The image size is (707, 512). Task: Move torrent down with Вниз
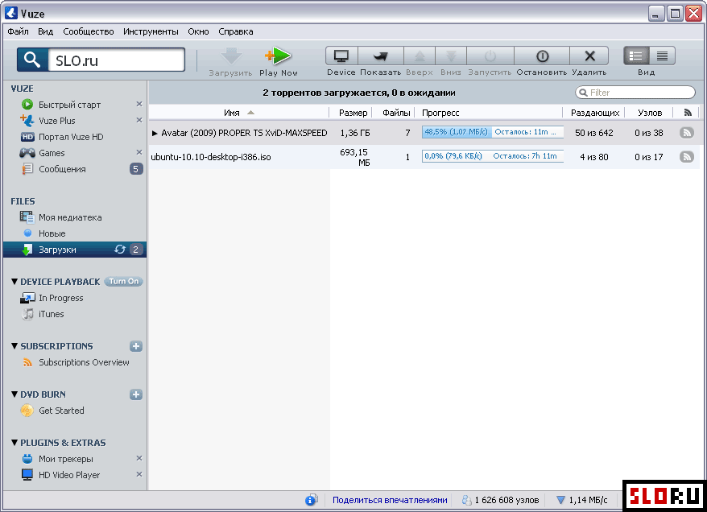[451, 56]
